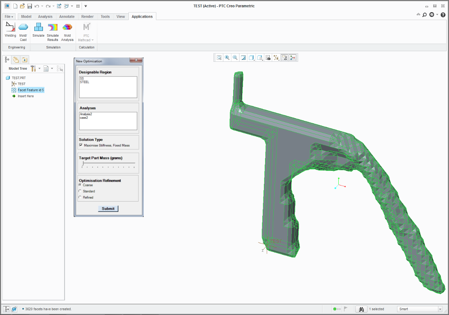Image resolution: width=449 pixels, height=315 pixels.
Task: Select Refined optimisation refinement
Action: pyautogui.click(x=80, y=197)
